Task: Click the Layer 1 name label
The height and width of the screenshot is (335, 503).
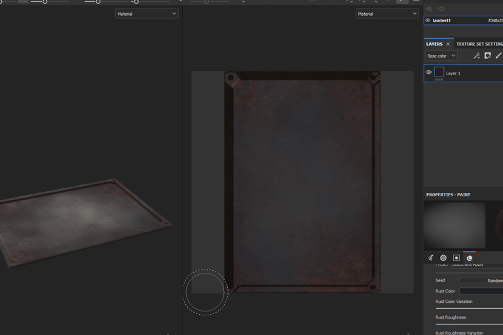Action: click(x=453, y=73)
